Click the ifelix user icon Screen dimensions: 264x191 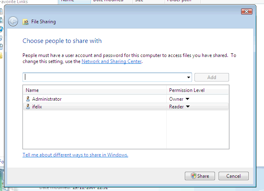28,107
